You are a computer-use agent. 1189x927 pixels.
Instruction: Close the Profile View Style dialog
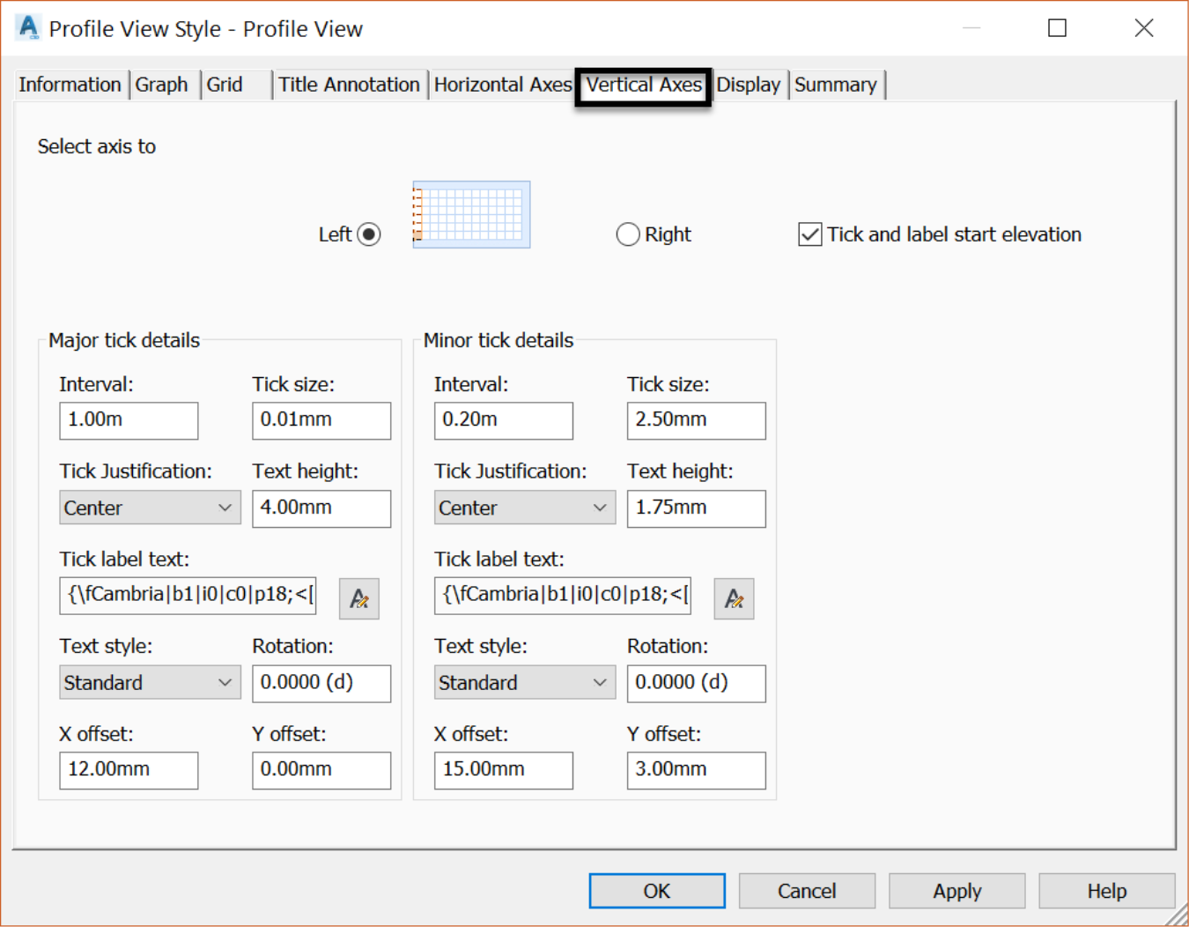point(1144,28)
